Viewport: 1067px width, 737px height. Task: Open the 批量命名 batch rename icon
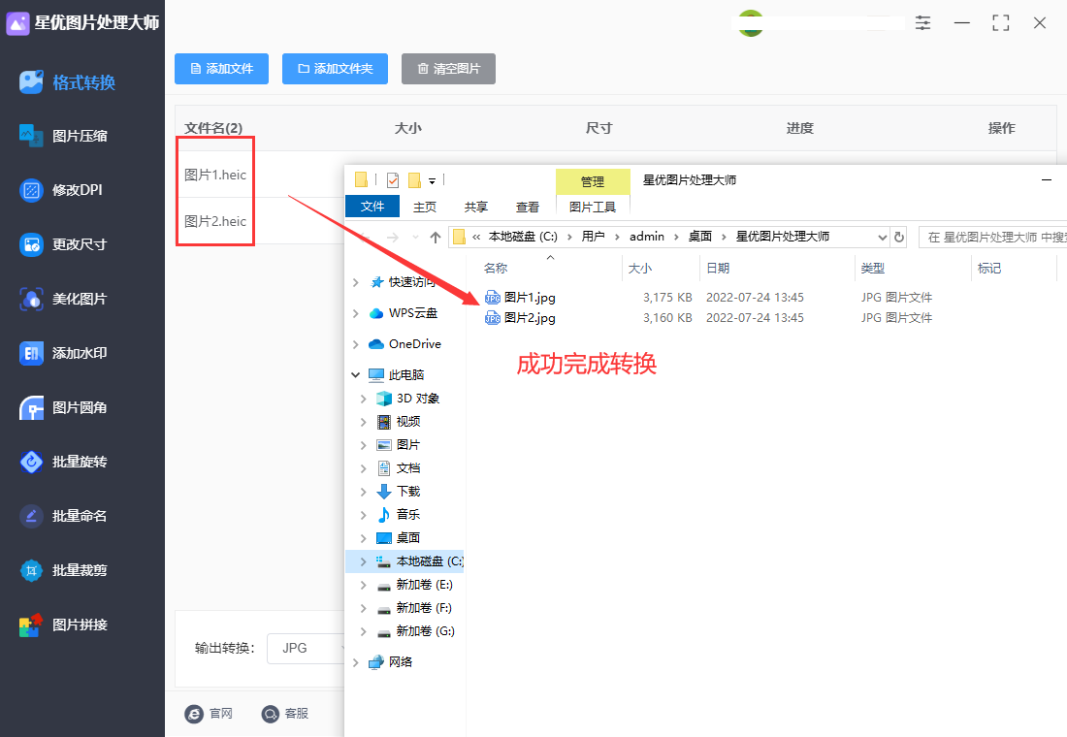click(31, 516)
